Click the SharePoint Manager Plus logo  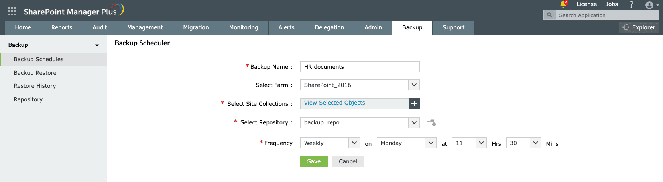point(74,10)
